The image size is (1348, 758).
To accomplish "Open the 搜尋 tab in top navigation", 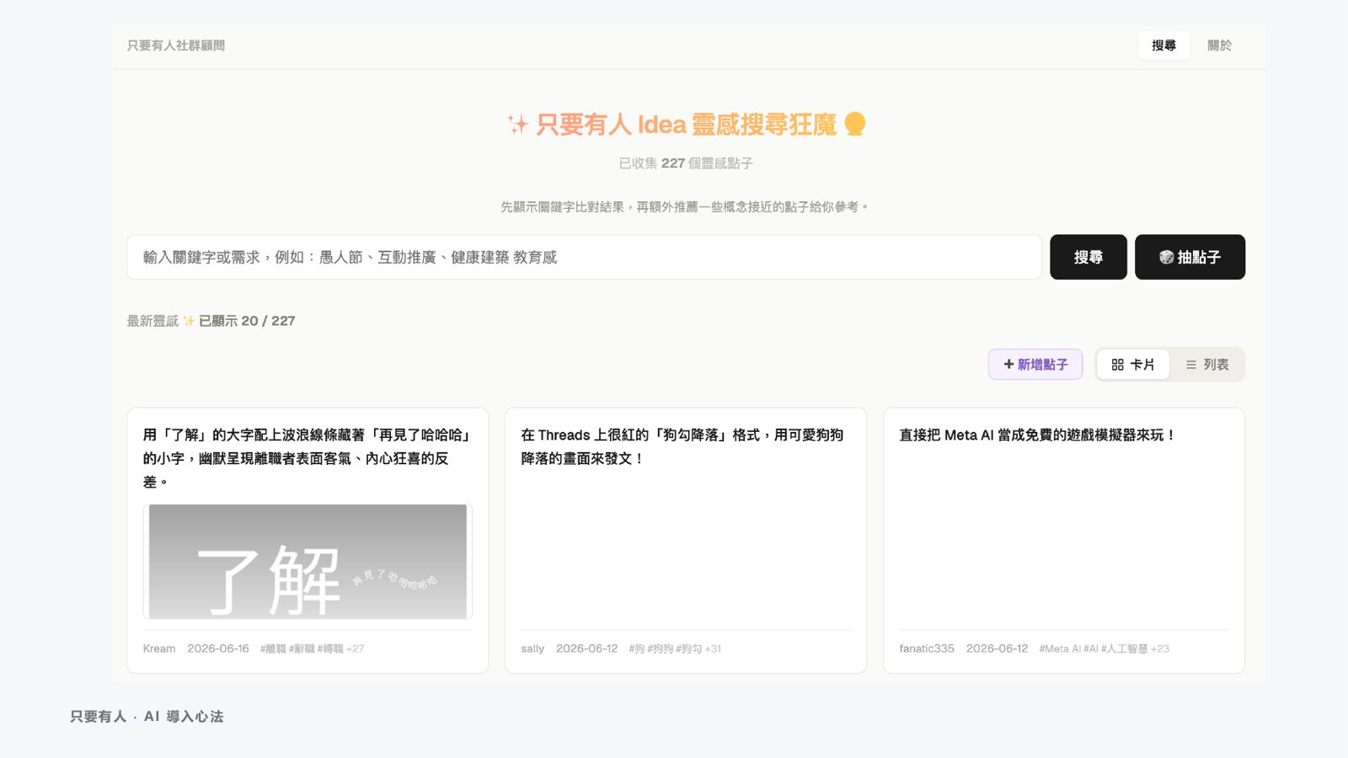I will pos(1163,45).
